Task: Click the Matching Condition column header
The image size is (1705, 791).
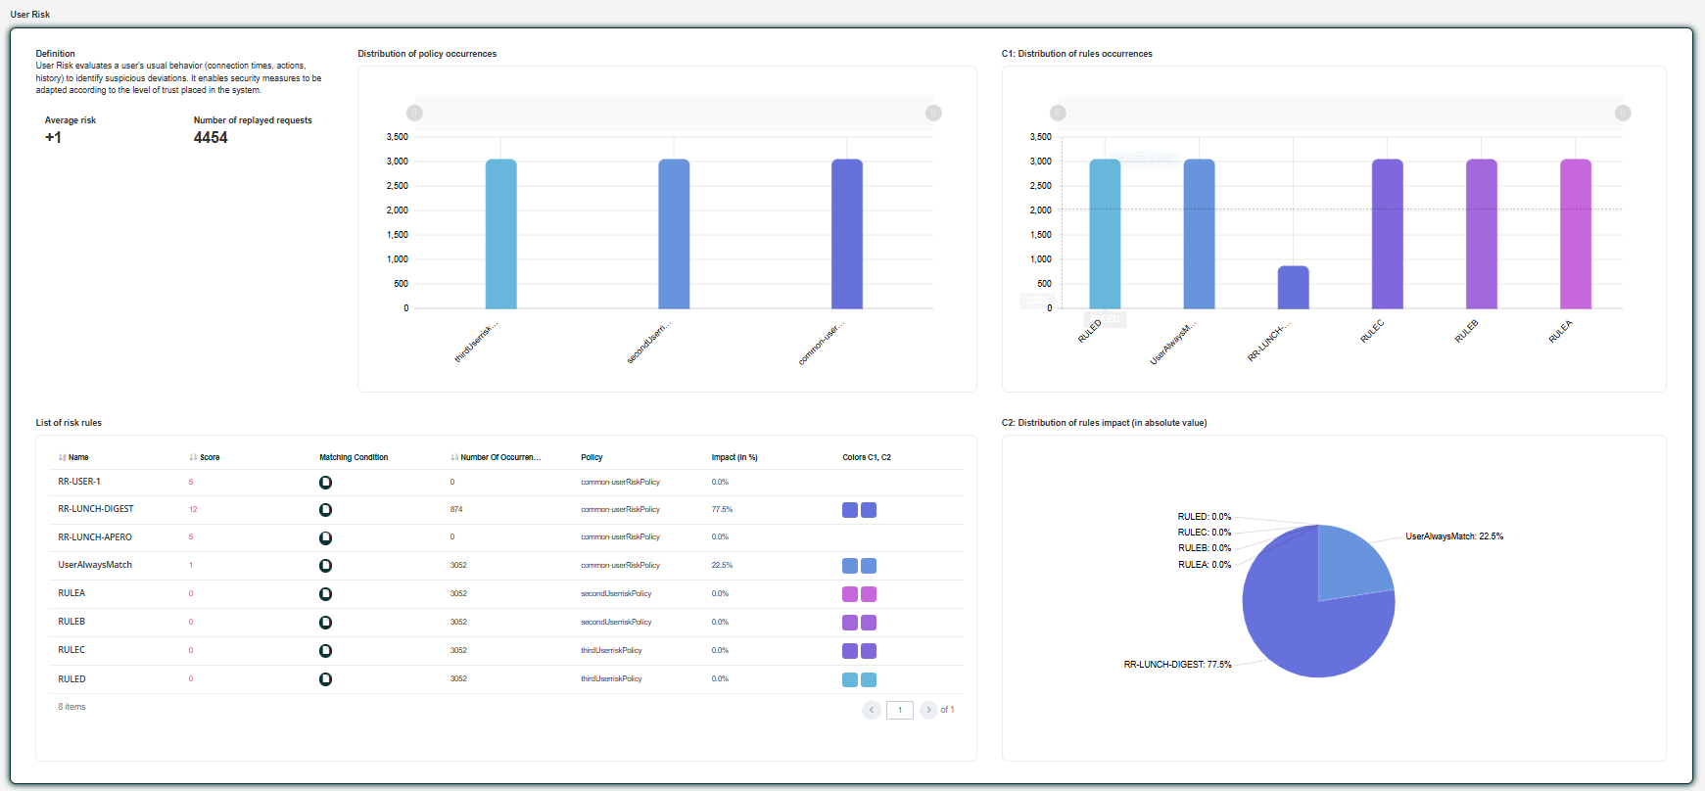Action: [x=354, y=457]
